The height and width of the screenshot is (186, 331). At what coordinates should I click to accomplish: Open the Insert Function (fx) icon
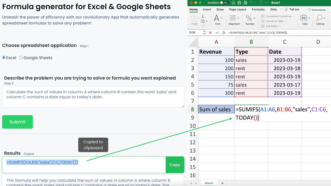pos(224,32)
